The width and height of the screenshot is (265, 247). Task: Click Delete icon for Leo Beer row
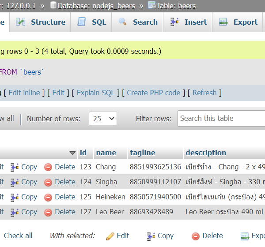click(x=48, y=212)
